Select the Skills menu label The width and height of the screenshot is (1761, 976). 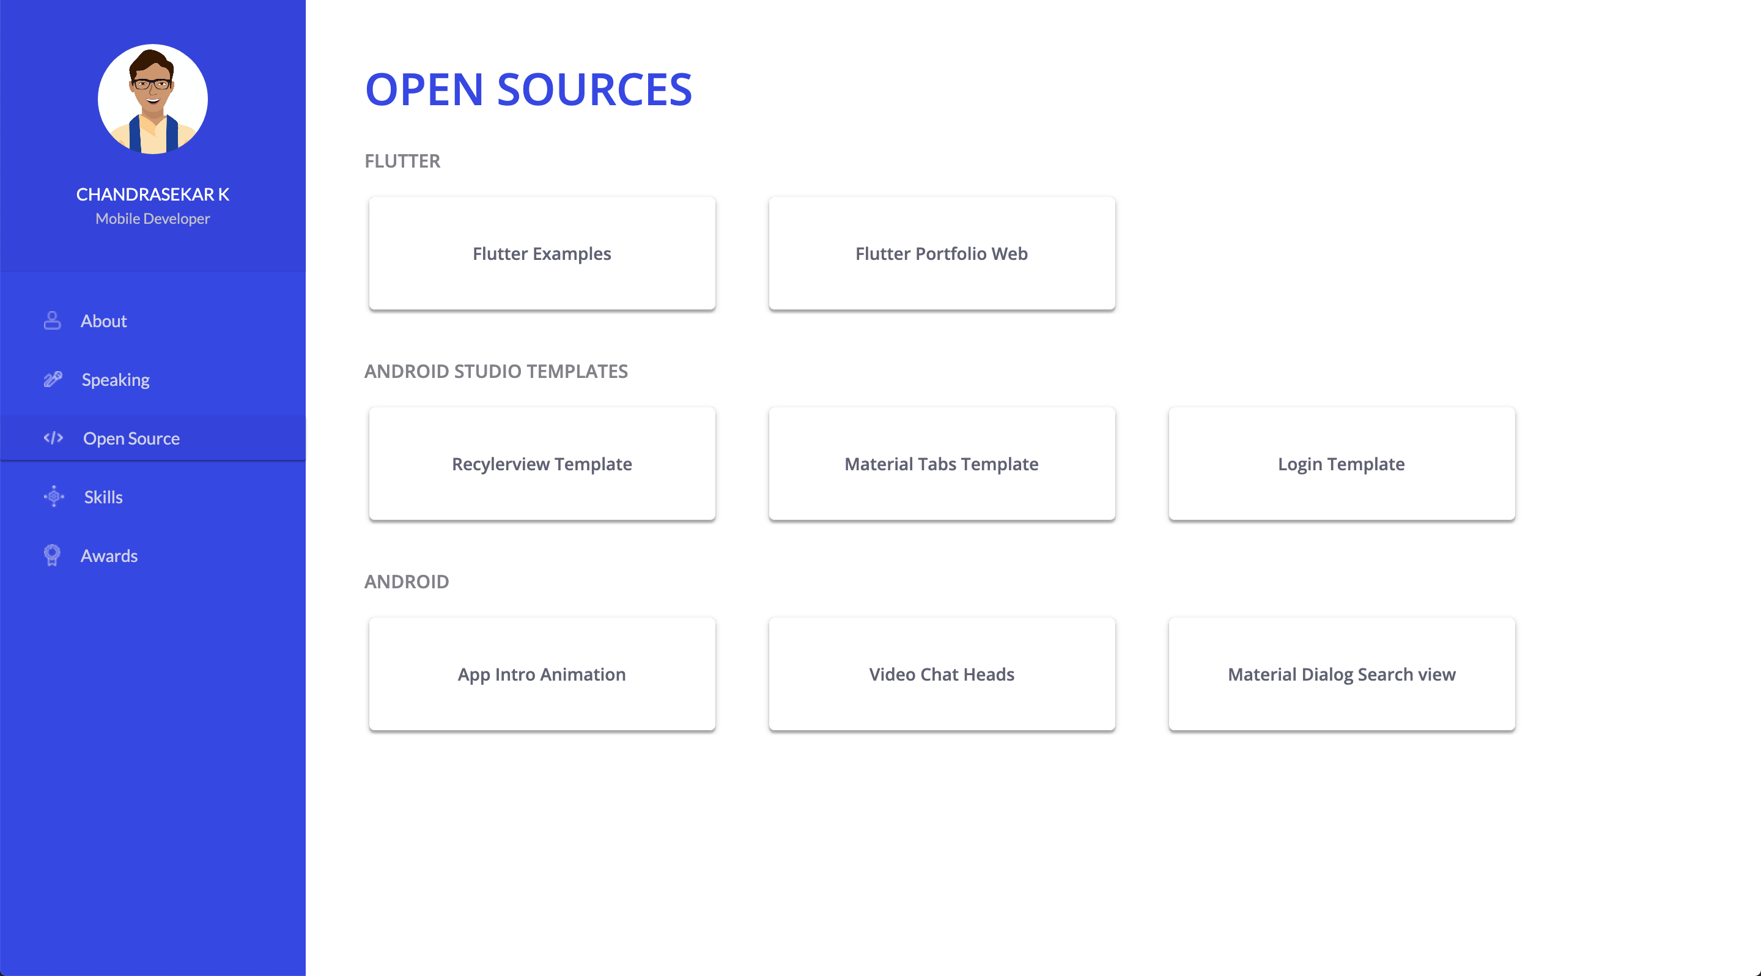(x=103, y=498)
